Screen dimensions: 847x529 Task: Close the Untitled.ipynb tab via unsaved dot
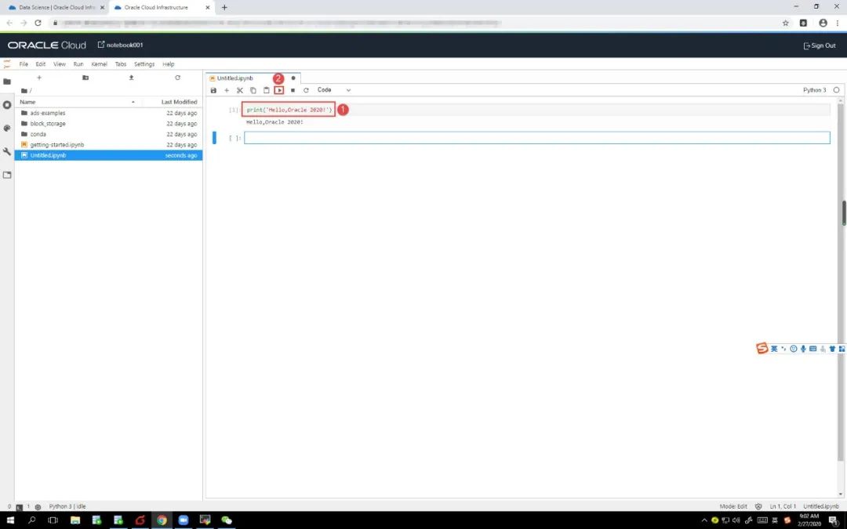(x=293, y=78)
